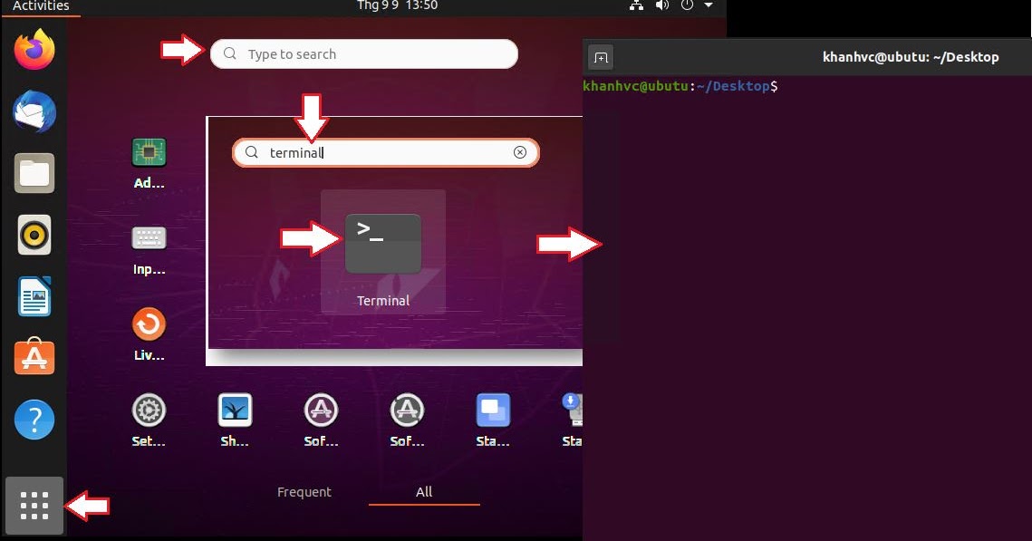Click the Show Applications grid icon

34,506
